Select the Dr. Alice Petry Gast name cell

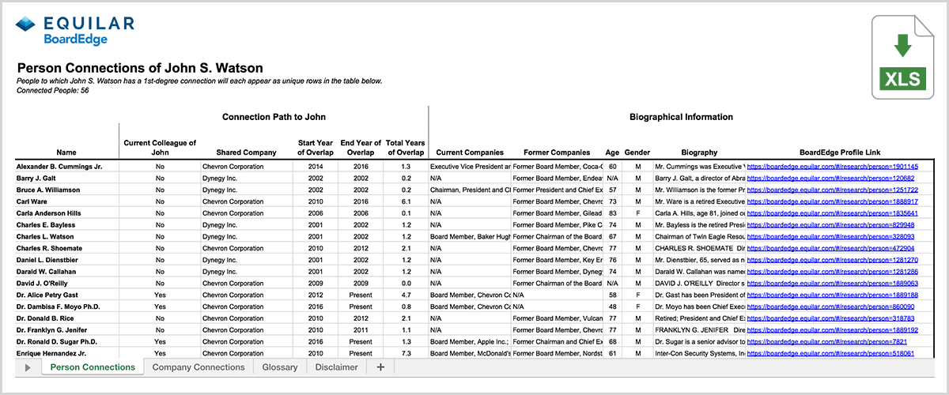(x=66, y=295)
